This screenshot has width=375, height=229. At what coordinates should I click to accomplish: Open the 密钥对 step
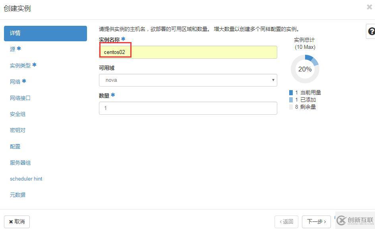(18, 130)
